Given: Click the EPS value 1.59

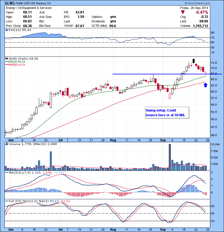Looking at the screenshot, I should [81, 17].
